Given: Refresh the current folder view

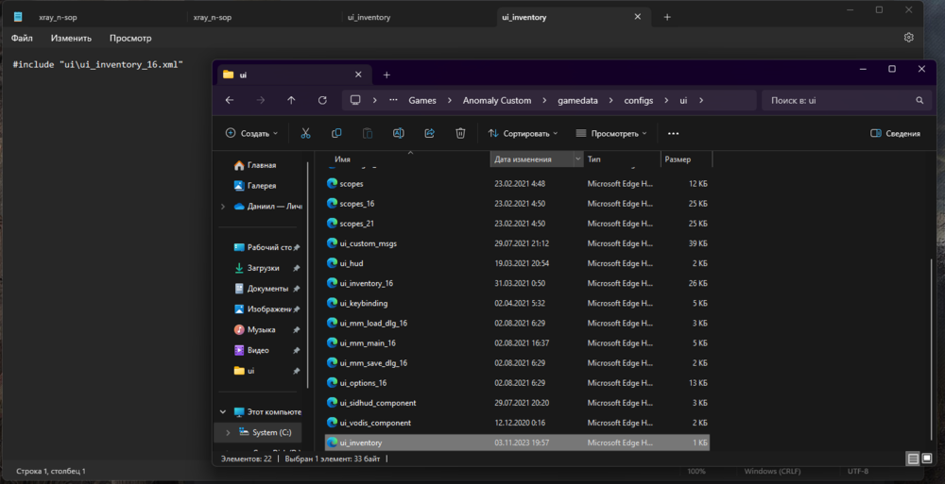Looking at the screenshot, I should click(x=322, y=100).
